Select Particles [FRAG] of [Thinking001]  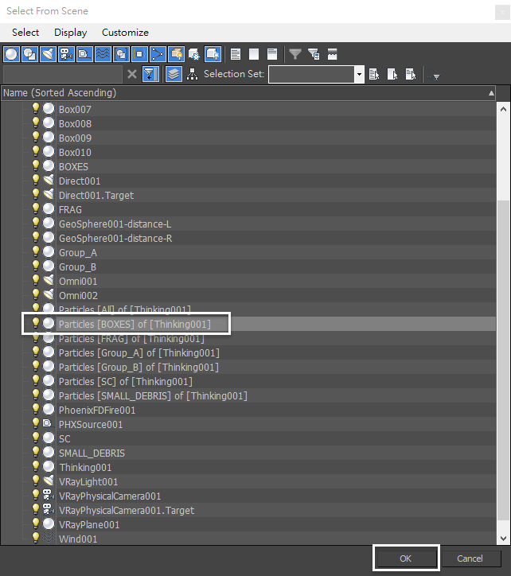131,338
